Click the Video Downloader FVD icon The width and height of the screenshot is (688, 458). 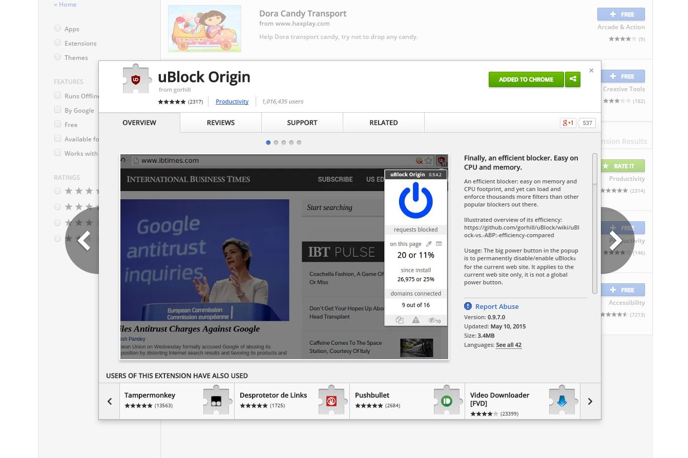tap(562, 401)
